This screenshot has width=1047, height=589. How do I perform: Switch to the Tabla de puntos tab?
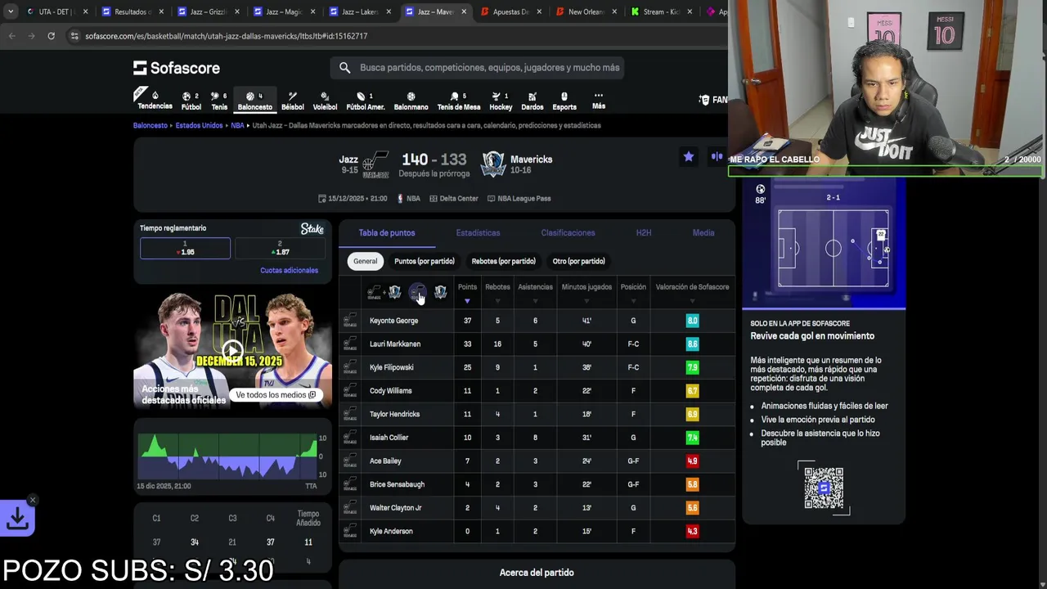[387, 233]
